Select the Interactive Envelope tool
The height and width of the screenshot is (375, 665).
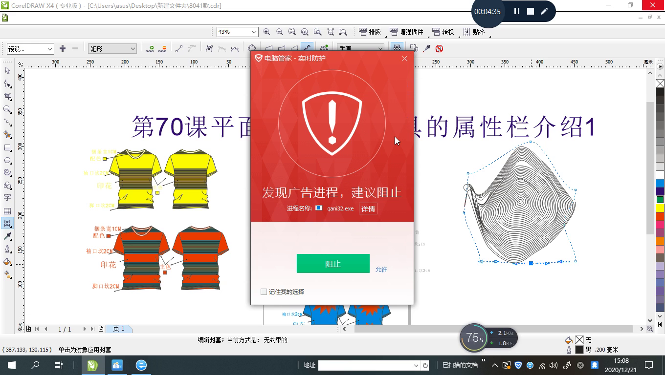point(7,224)
